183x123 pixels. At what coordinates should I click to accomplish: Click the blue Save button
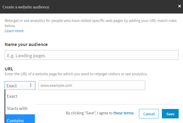170,114
